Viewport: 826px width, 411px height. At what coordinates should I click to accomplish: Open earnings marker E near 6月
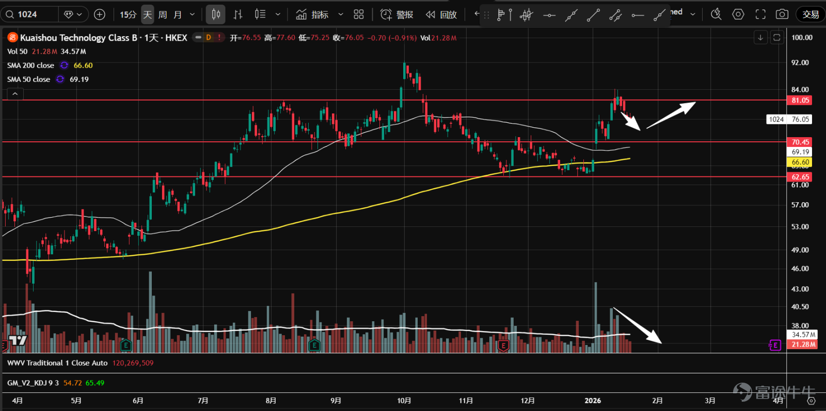pyautogui.click(x=125, y=345)
